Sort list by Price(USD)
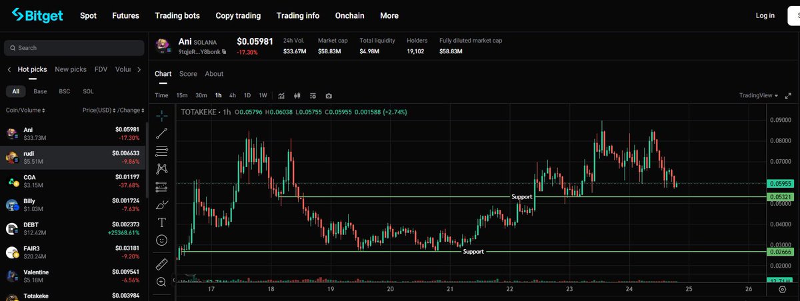Screen dimensions: 800x301 [x=99, y=110]
